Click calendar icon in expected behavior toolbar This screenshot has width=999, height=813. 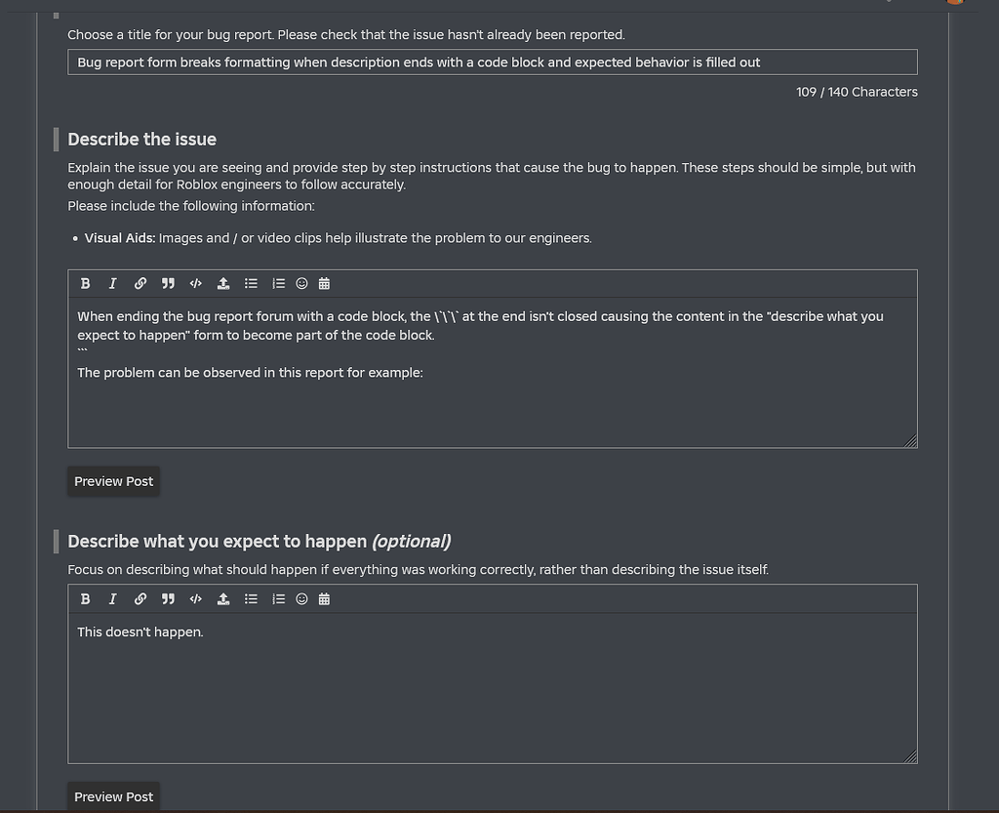point(324,599)
